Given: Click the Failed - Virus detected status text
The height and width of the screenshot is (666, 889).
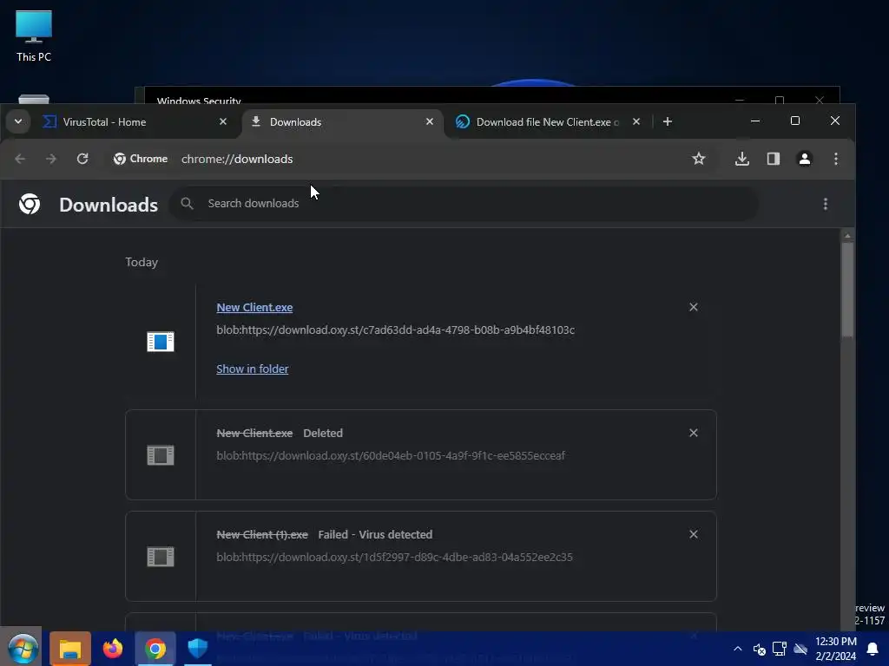Looking at the screenshot, I should pyautogui.click(x=375, y=534).
